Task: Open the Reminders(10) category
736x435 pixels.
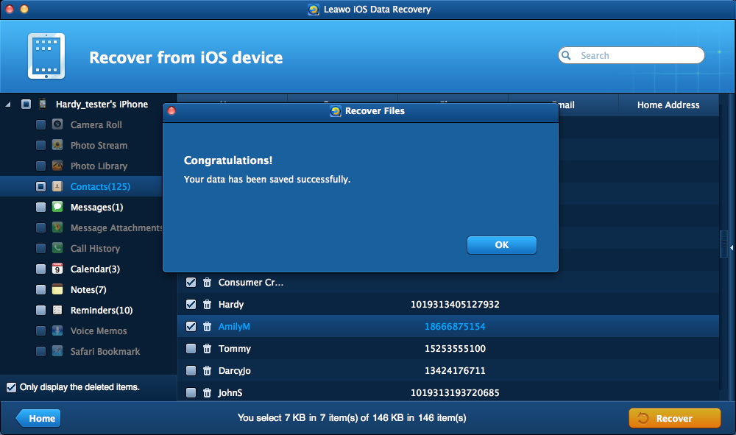Action: [x=102, y=311]
